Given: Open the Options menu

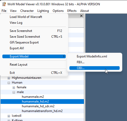Looking at the screenshot, I should (58, 11).
